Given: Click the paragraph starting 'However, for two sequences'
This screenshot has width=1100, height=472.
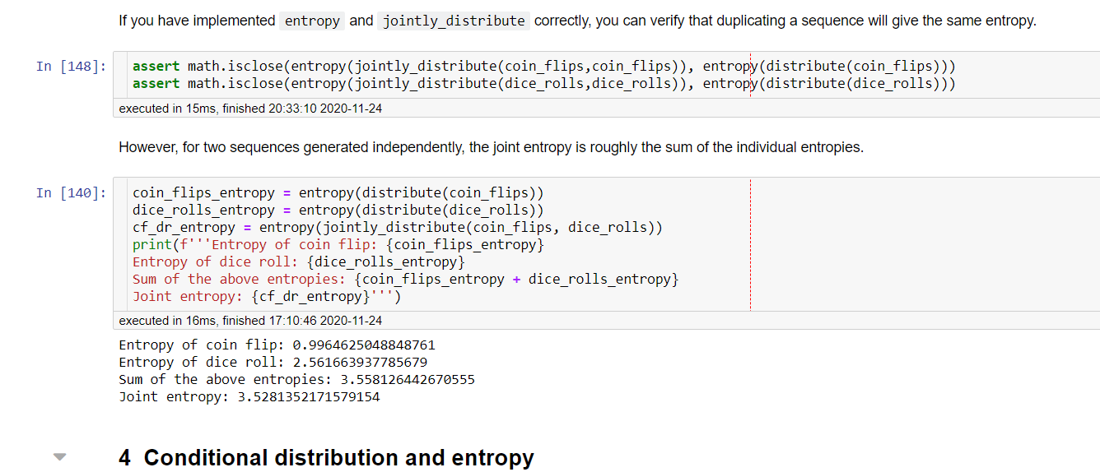Looking at the screenshot, I should pos(491,148).
